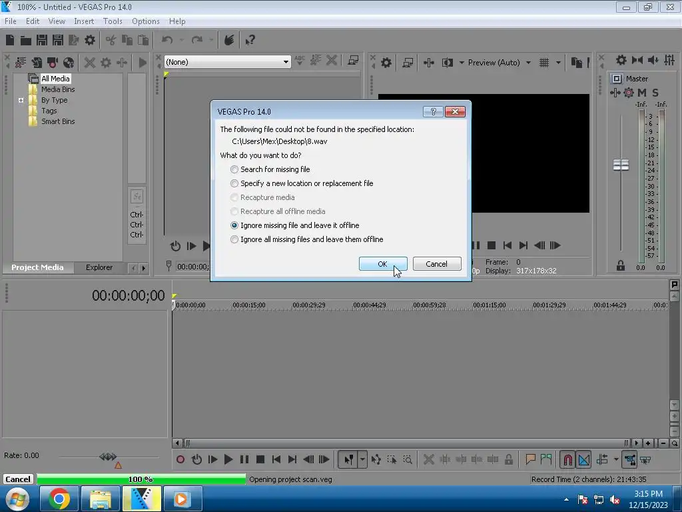The width and height of the screenshot is (682, 512).
Task: Open project Properties gear icon in toolbar
Action: click(x=90, y=41)
